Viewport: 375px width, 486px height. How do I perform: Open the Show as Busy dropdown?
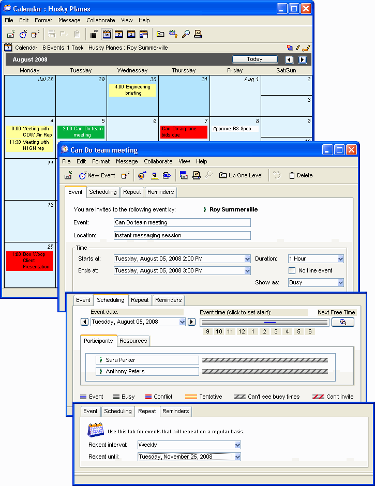pyautogui.click(x=340, y=283)
